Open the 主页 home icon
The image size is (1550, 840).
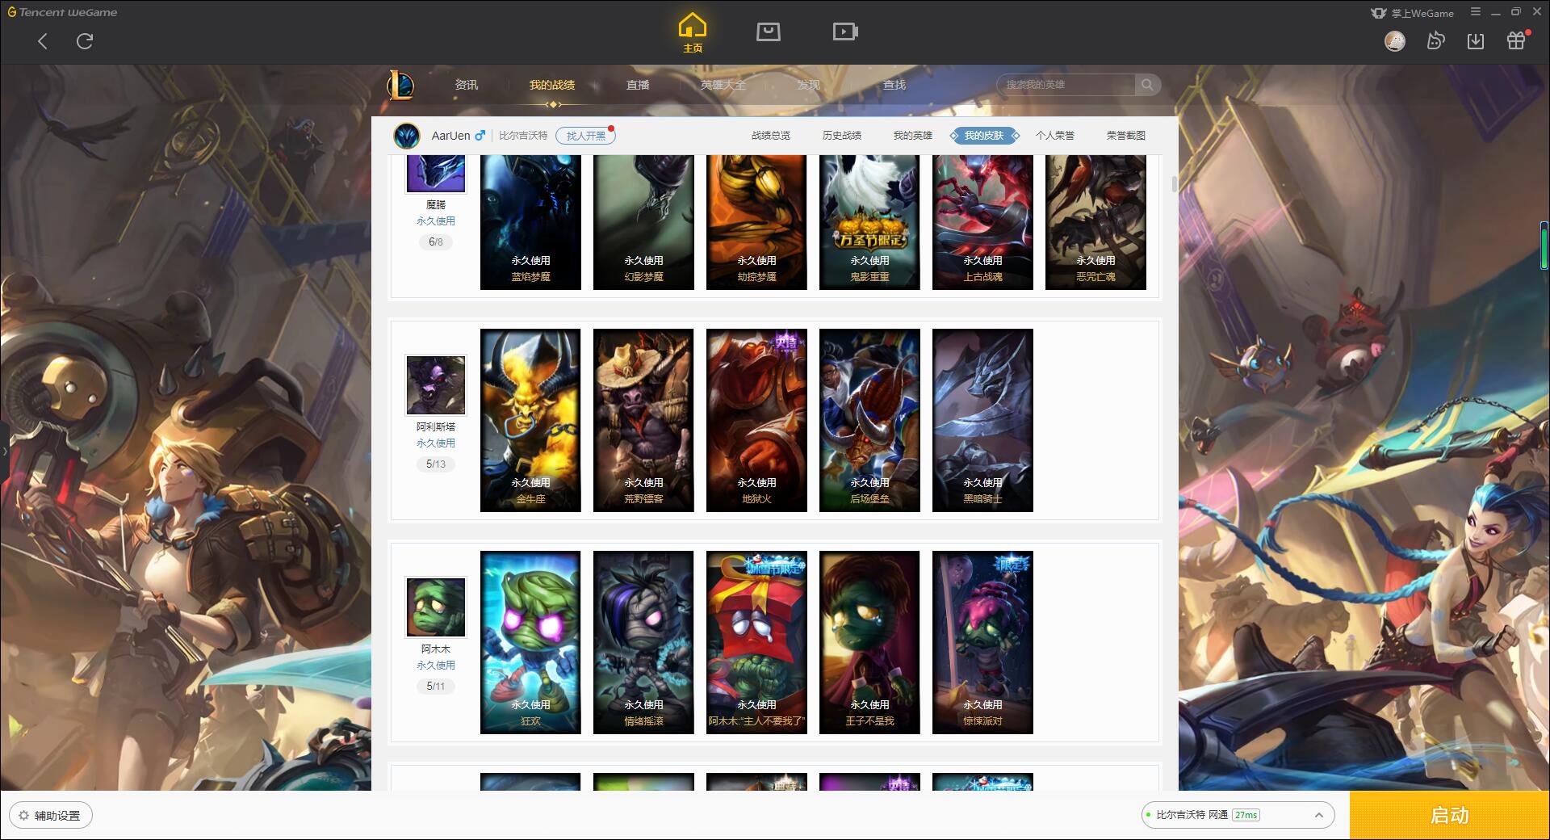pyautogui.click(x=693, y=33)
